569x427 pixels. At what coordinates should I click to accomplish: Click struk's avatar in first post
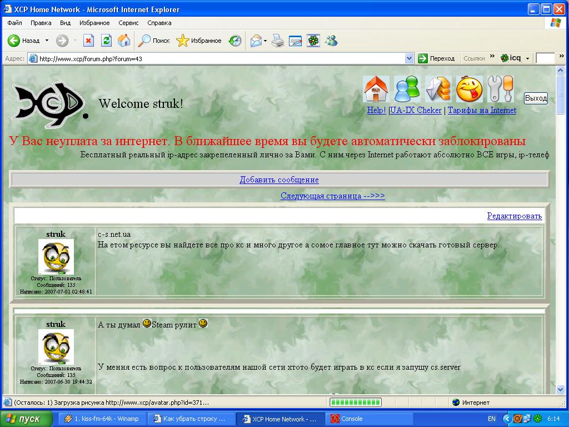point(56,257)
